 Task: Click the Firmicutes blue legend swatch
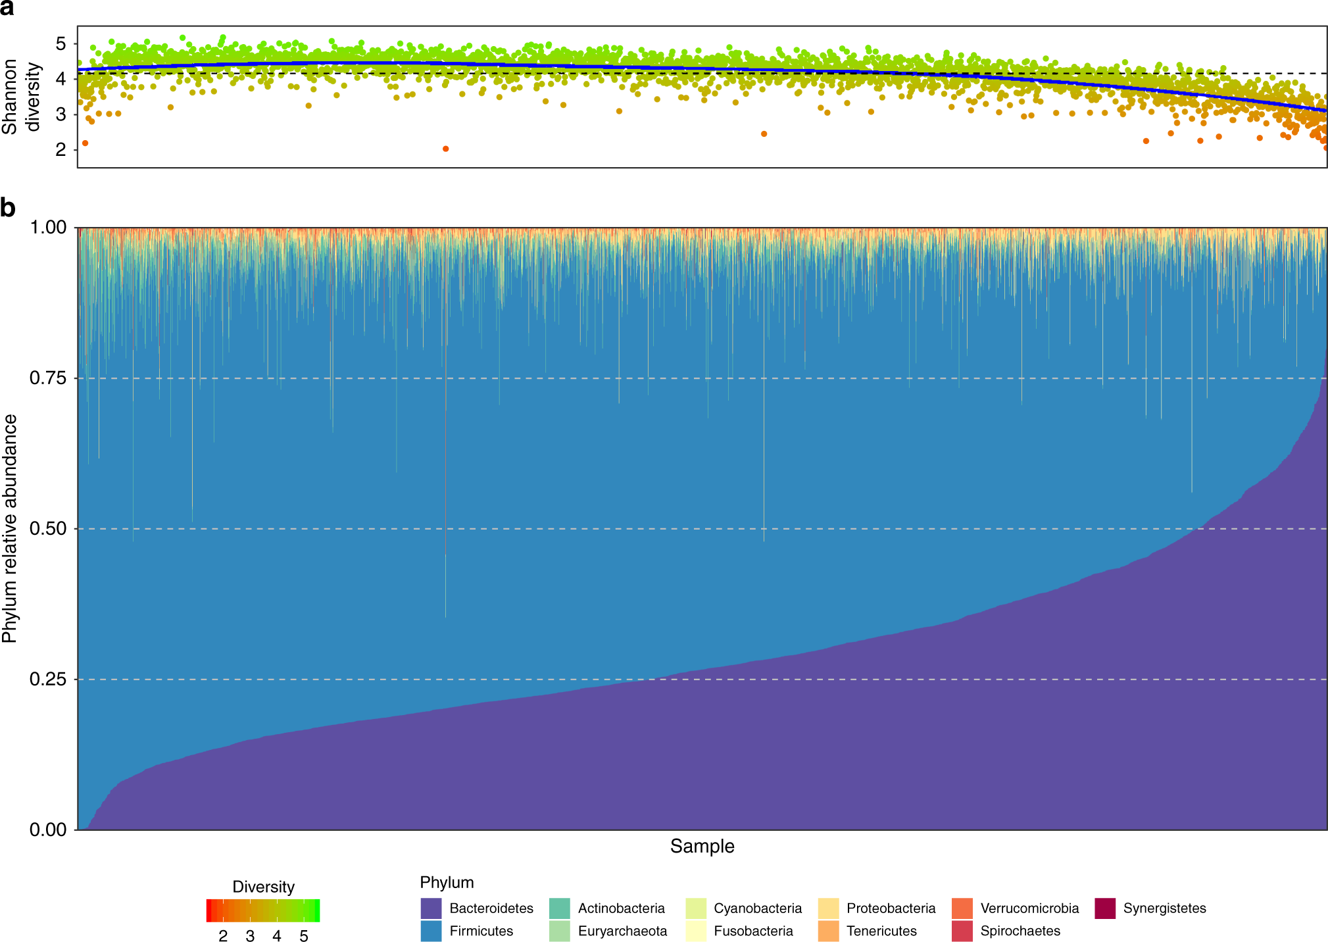pyautogui.click(x=431, y=931)
